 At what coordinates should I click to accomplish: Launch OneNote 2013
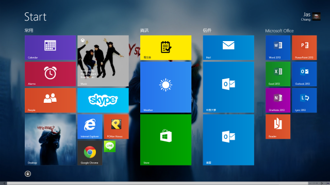point(278,100)
